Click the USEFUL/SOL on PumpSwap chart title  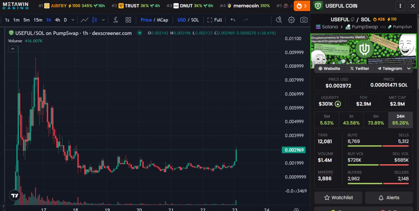(x=73, y=33)
